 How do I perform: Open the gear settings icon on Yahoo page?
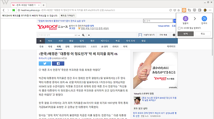[x=174, y=35]
